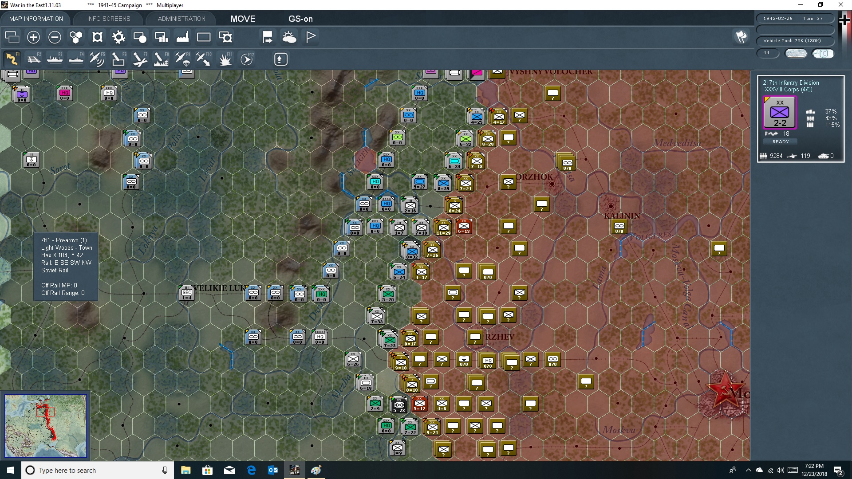The image size is (852, 479).
Task: Select rail movement mode (F2)
Action: point(34,59)
